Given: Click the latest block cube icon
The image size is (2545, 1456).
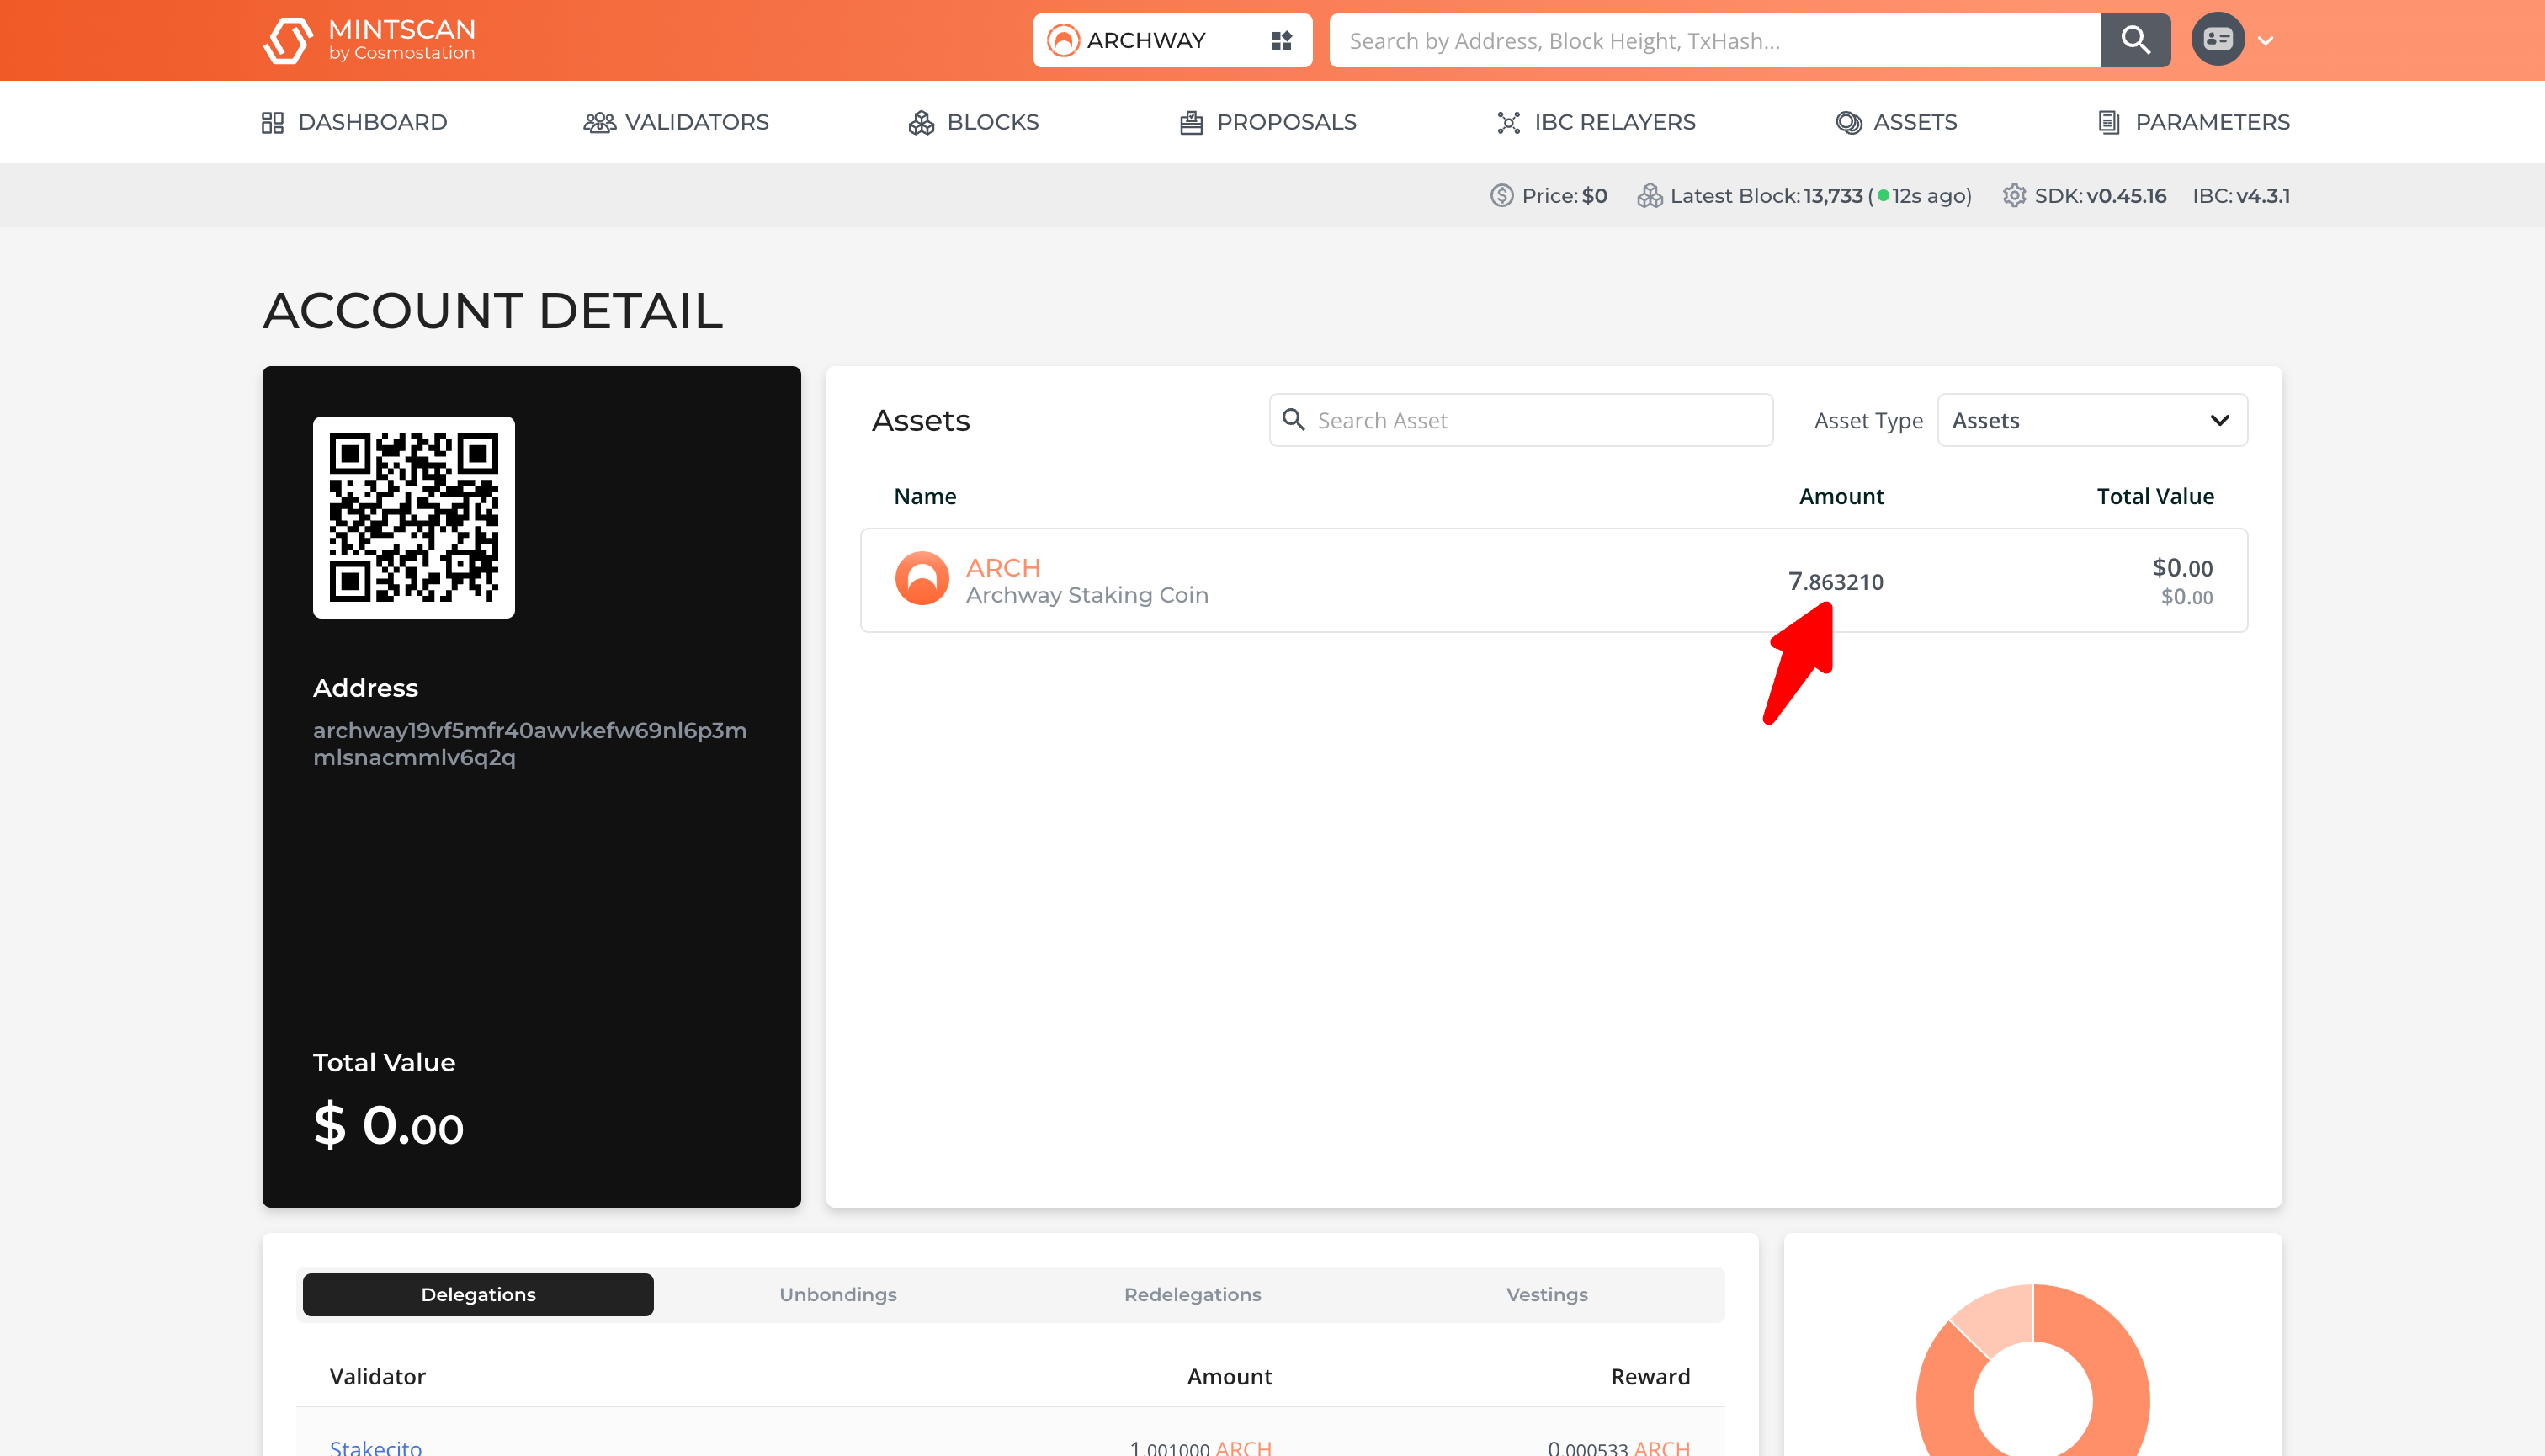Looking at the screenshot, I should (1649, 196).
